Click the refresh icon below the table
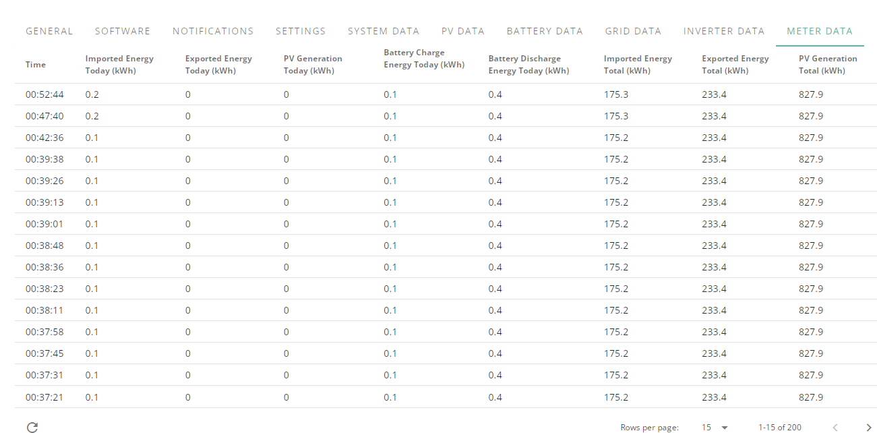 pos(32,427)
